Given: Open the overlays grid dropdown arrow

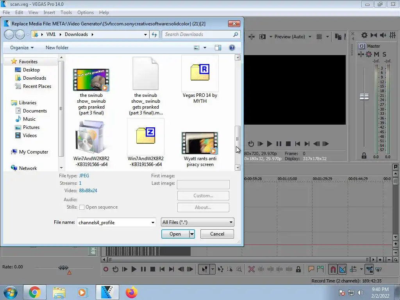Looking at the screenshot, I should click(x=327, y=37).
